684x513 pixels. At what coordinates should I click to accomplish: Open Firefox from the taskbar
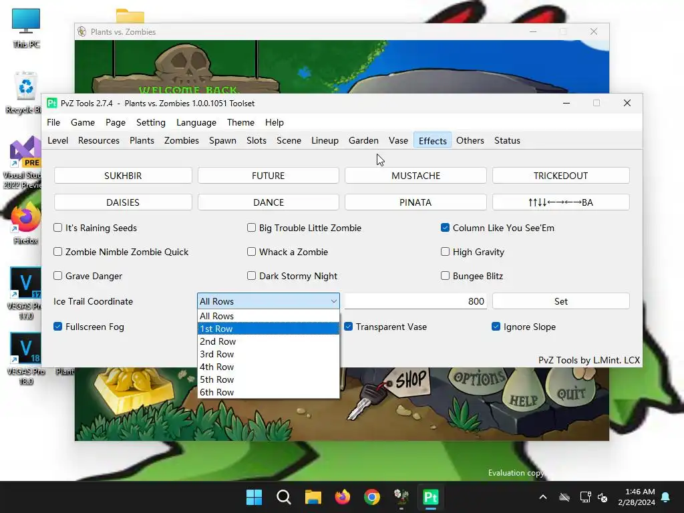343,497
